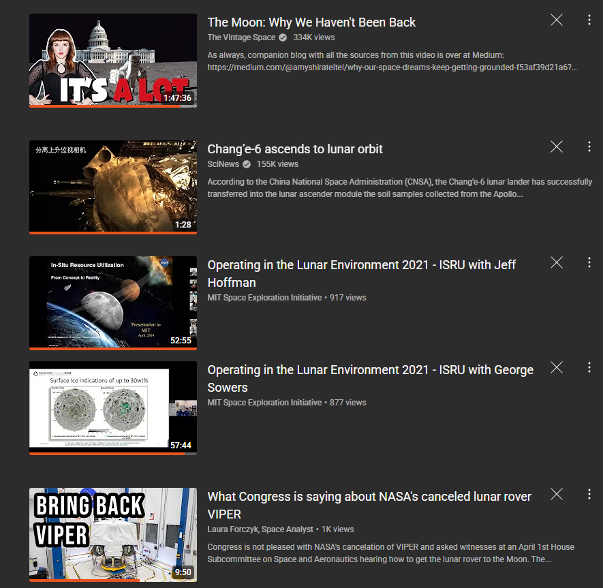Open 'Surface Ice Indications' thumbnail
Image resolution: width=603 pixels, height=588 pixels.
(x=113, y=408)
